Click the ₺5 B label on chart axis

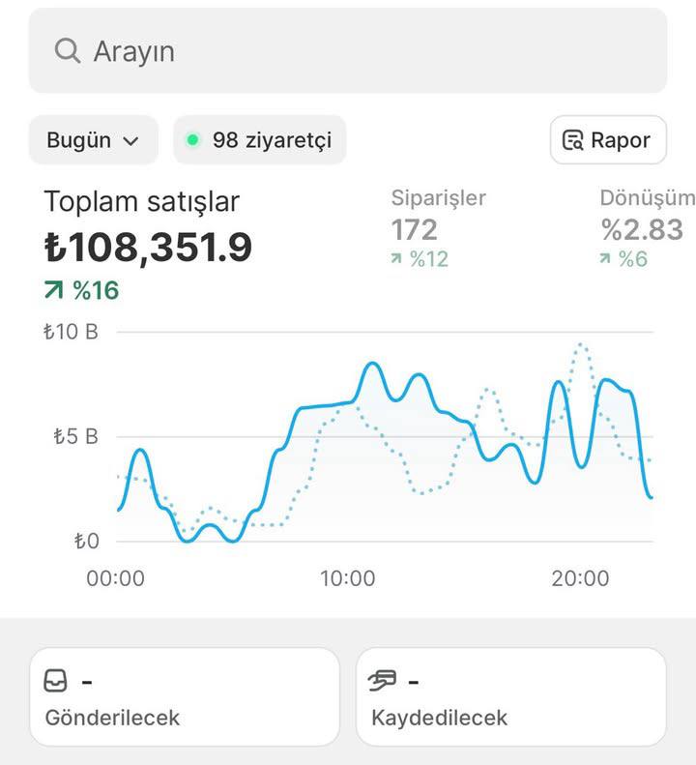76,436
